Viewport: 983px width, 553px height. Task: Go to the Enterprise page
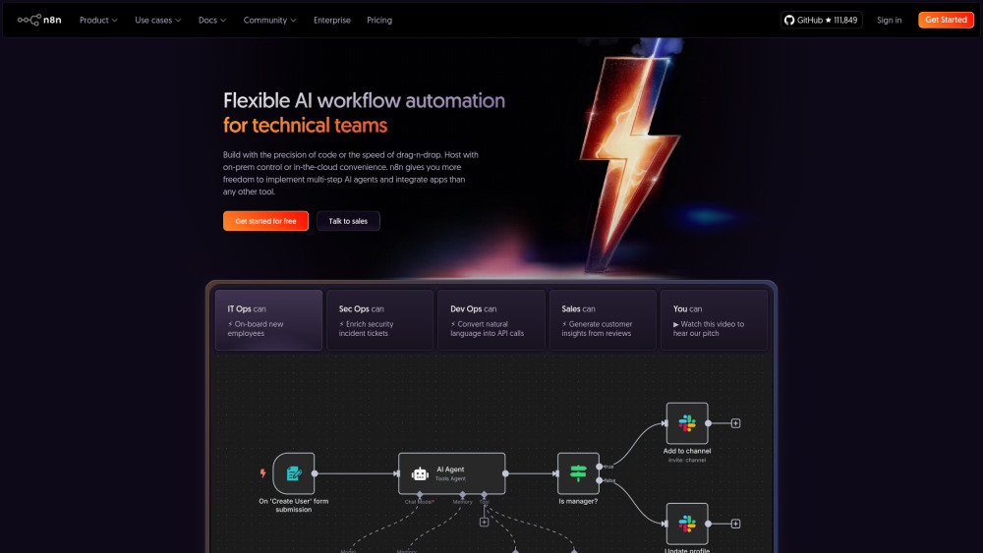(x=332, y=20)
